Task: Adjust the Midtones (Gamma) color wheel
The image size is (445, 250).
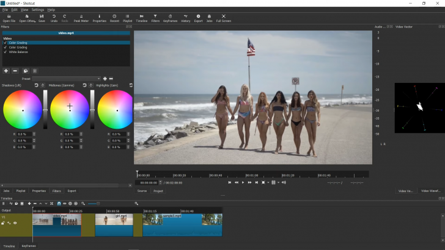Action: (x=70, y=110)
